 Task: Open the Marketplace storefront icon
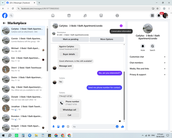point(101,16)
